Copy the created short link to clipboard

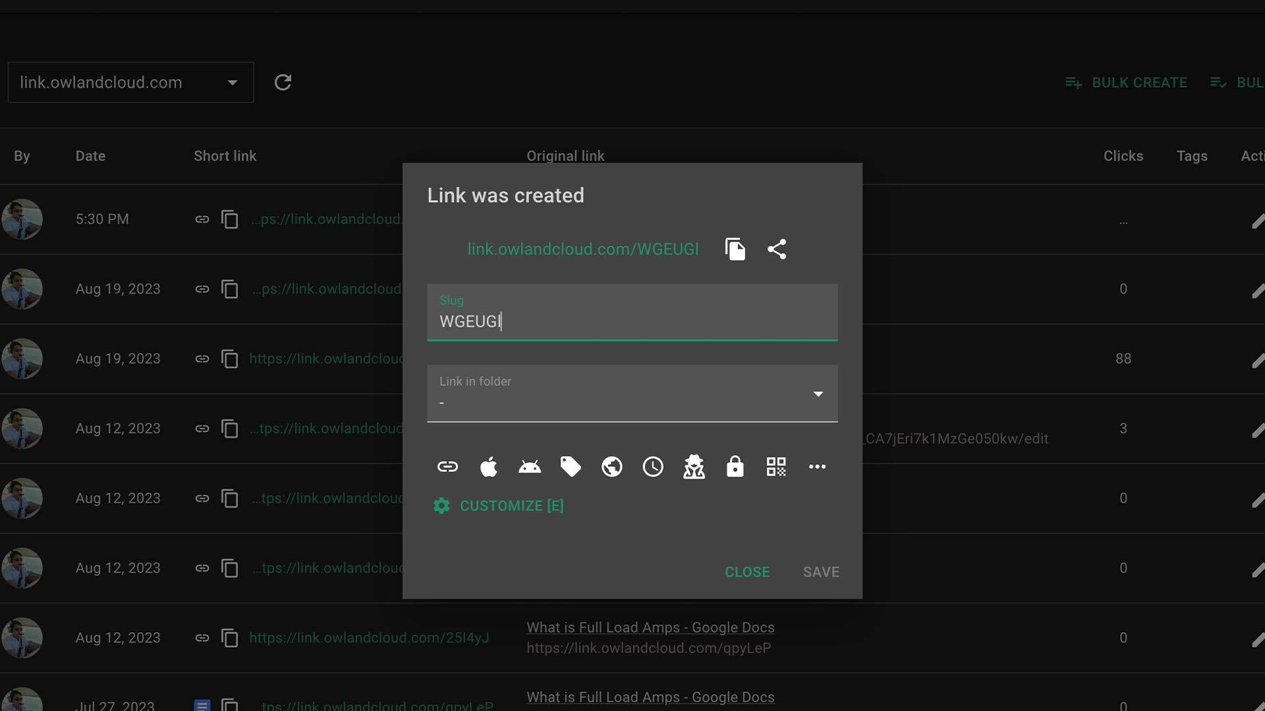pos(735,250)
